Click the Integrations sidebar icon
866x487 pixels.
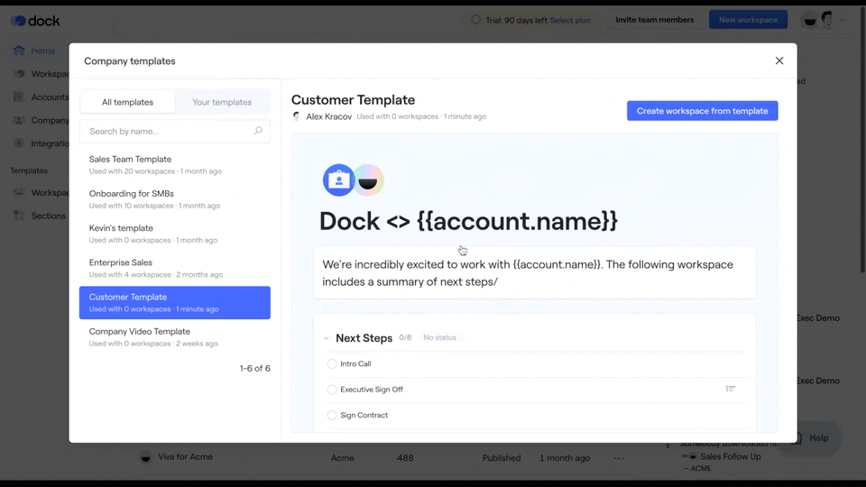pyautogui.click(x=19, y=143)
